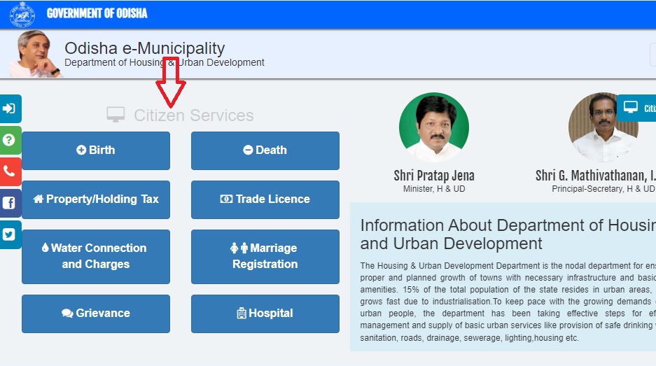Click the login icon in the left sidebar
656x366 pixels.
coord(10,108)
